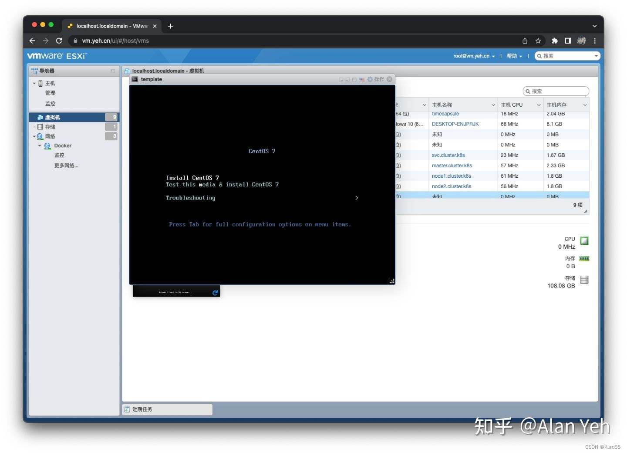Select 主机 in the navigator

pos(50,83)
